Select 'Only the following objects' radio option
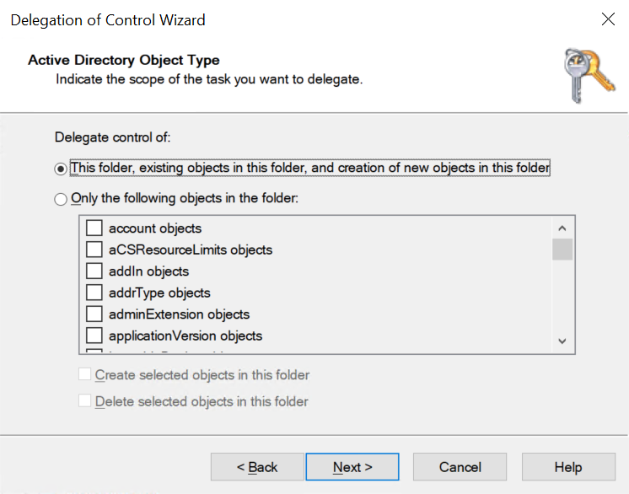This screenshot has height=494, width=629. point(60,200)
